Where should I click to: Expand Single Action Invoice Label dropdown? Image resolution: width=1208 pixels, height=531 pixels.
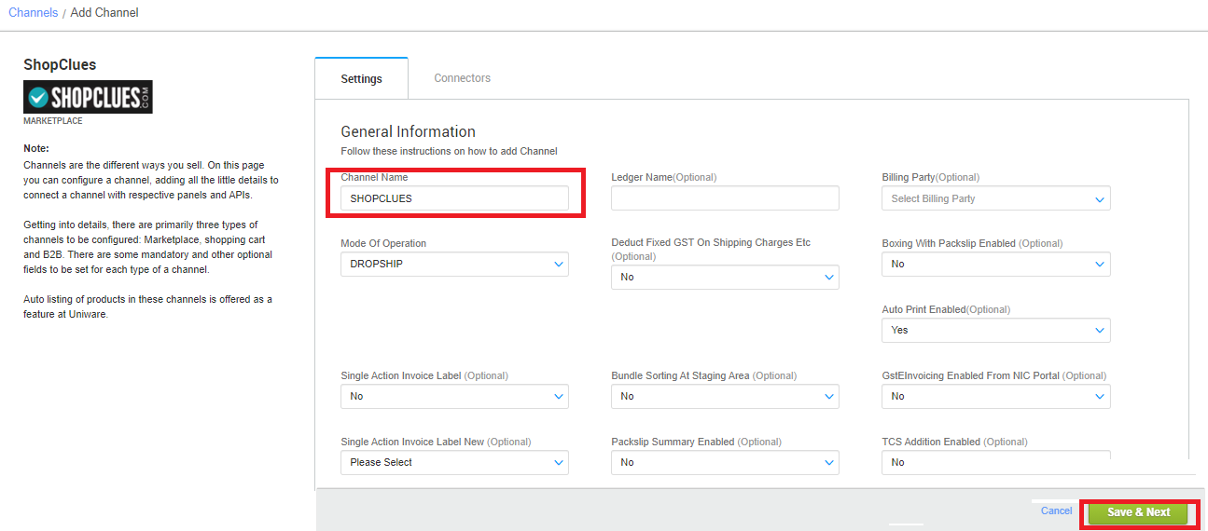pos(454,396)
